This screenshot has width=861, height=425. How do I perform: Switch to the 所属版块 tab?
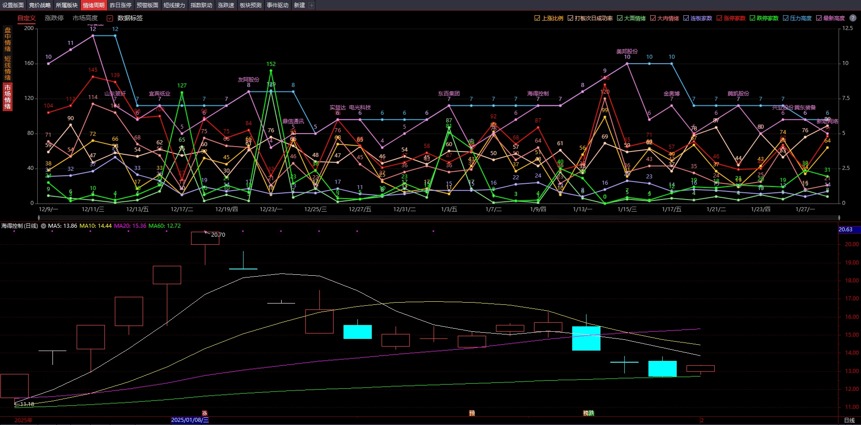[67, 5]
